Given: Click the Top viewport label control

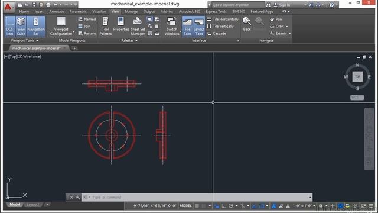Looking at the screenshot, I should [x=12, y=57].
